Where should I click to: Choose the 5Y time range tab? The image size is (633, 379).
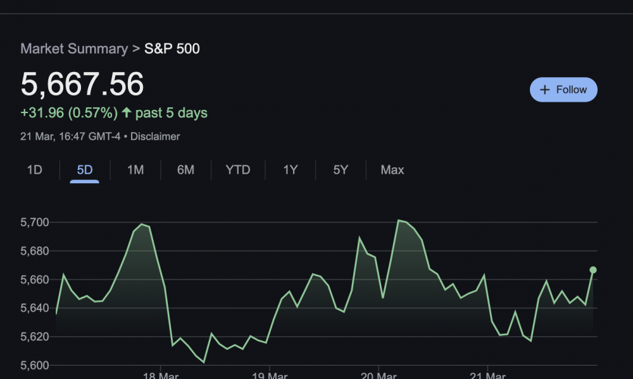coord(341,170)
